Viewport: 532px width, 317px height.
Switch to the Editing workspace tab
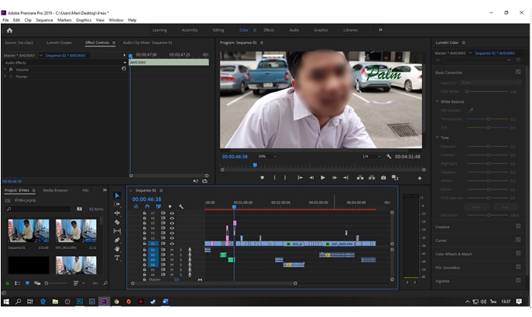pos(218,29)
